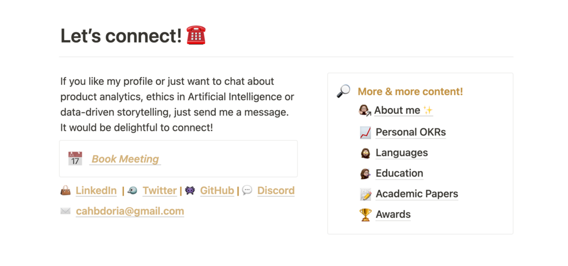Screen dimensions: 568x266
Task: Go to the GitHub link
Action: (x=217, y=191)
